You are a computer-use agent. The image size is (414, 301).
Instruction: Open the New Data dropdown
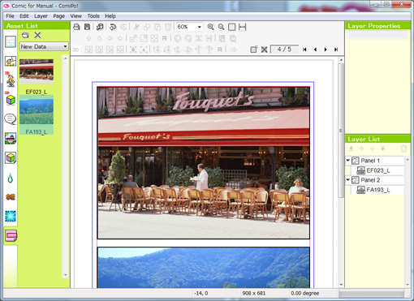click(44, 46)
